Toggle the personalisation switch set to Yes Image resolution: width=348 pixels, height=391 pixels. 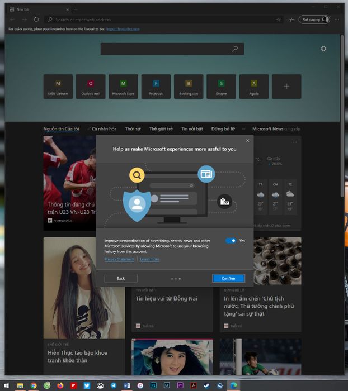point(231,241)
